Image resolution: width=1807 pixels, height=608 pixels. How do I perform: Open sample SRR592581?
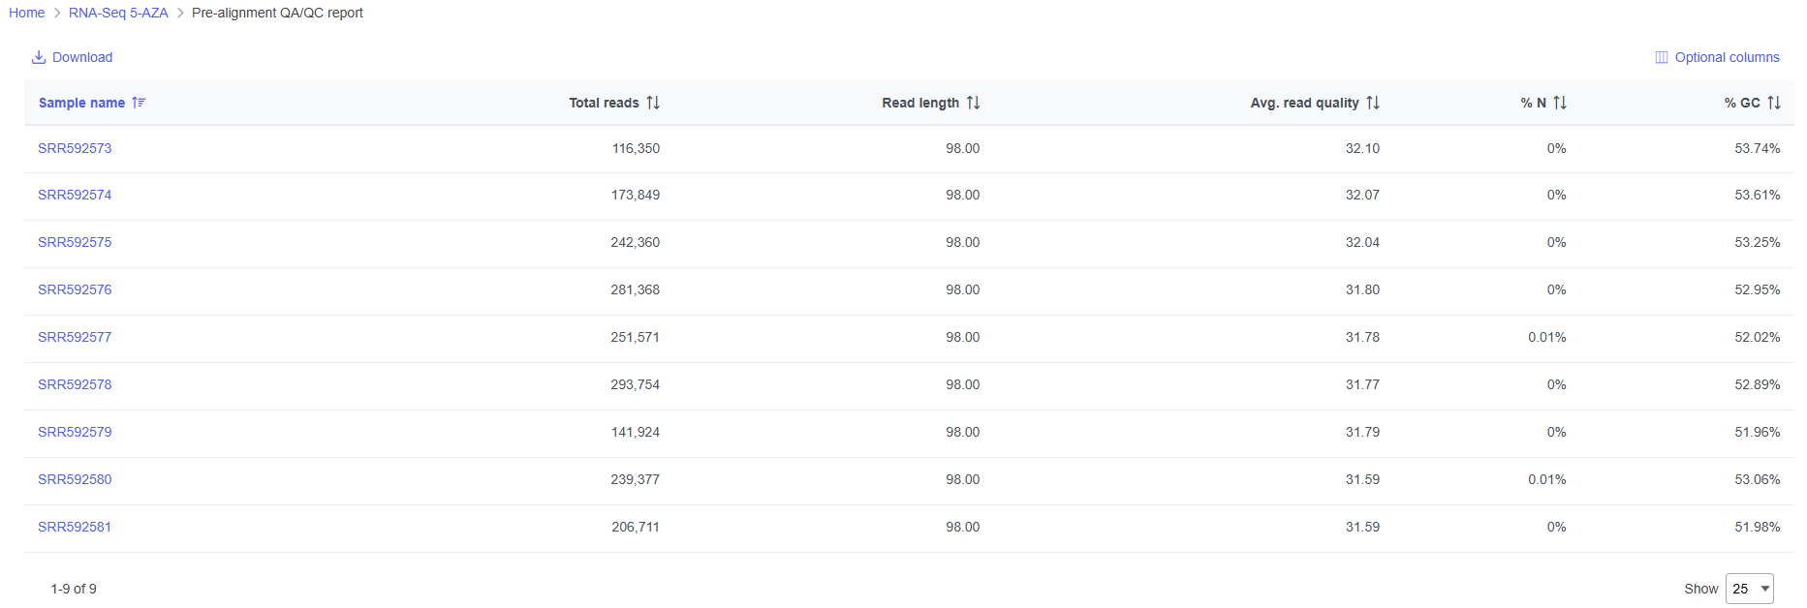tap(75, 527)
